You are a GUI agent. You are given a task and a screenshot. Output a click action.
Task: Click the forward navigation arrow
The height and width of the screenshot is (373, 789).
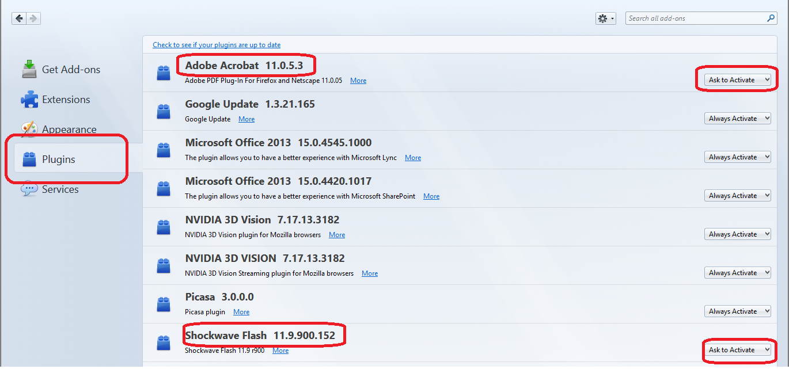pyautogui.click(x=33, y=18)
